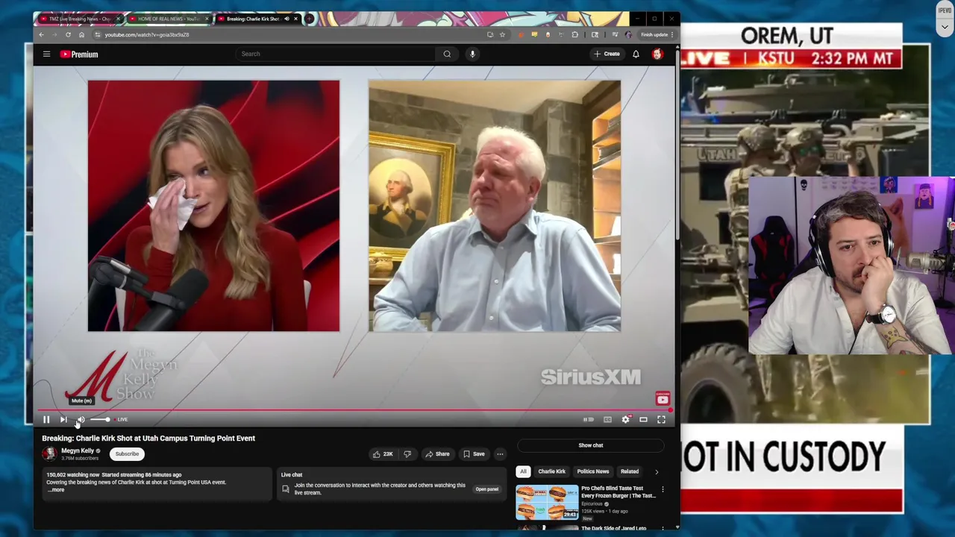The width and height of the screenshot is (955, 537).
Task: Skip to the next video
Action: point(63,420)
